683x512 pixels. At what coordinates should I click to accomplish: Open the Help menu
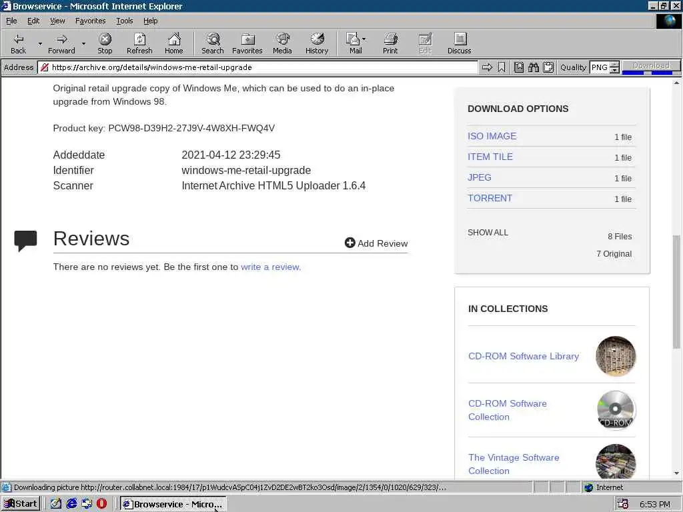point(150,21)
